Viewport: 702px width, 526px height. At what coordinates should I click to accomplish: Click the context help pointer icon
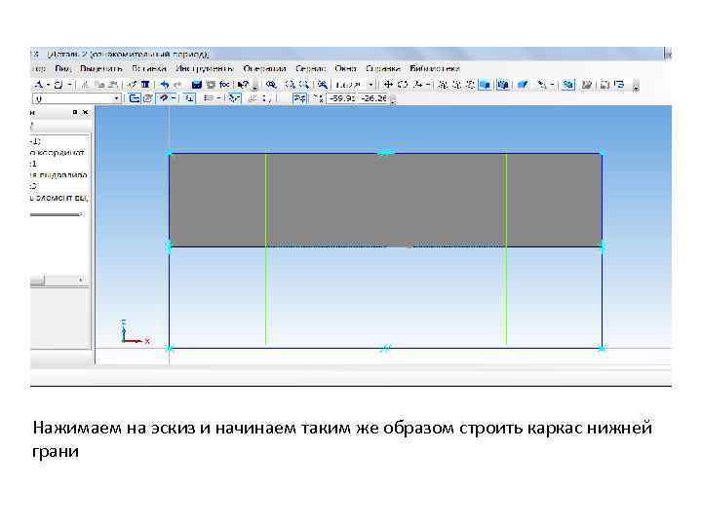click(x=243, y=84)
